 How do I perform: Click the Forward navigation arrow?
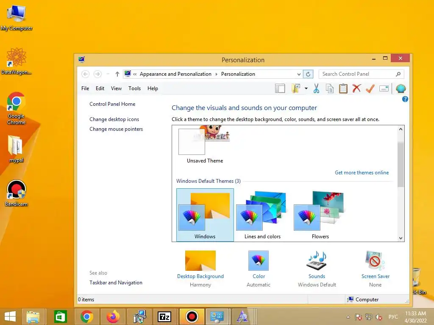point(97,74)
